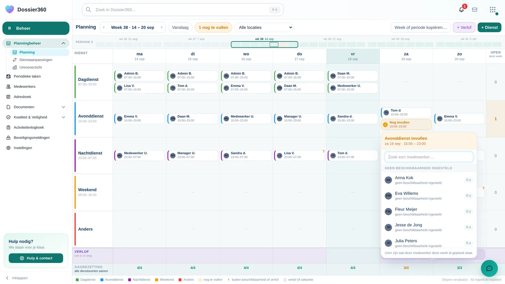Choose Fleur Meijer from the list
Viewport: 505px width, 284px height.
click(429, 211)
